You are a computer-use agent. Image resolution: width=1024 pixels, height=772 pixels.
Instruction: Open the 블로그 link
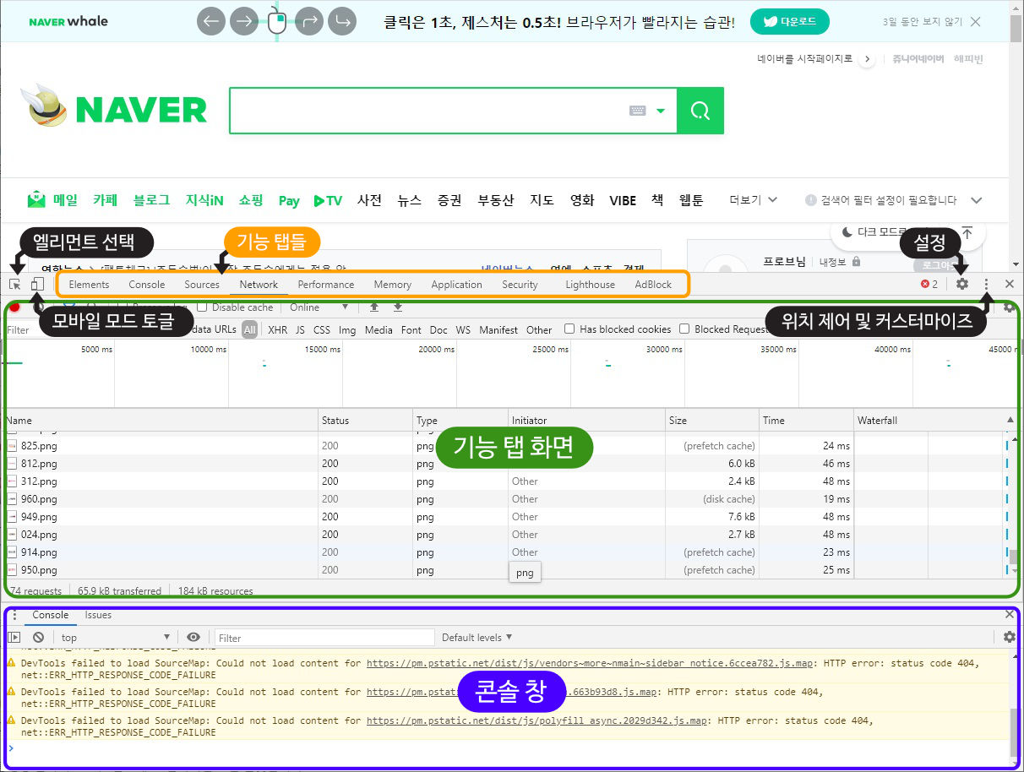coord(151,200)
